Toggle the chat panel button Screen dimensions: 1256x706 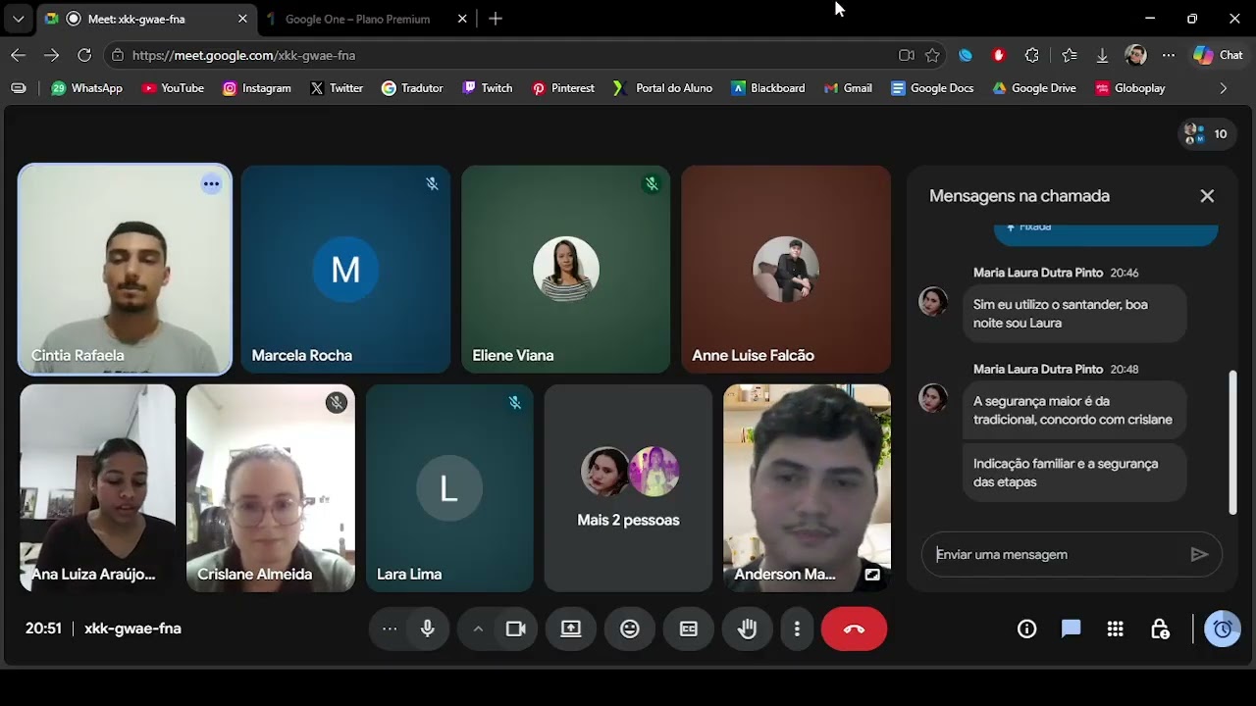1071,629
